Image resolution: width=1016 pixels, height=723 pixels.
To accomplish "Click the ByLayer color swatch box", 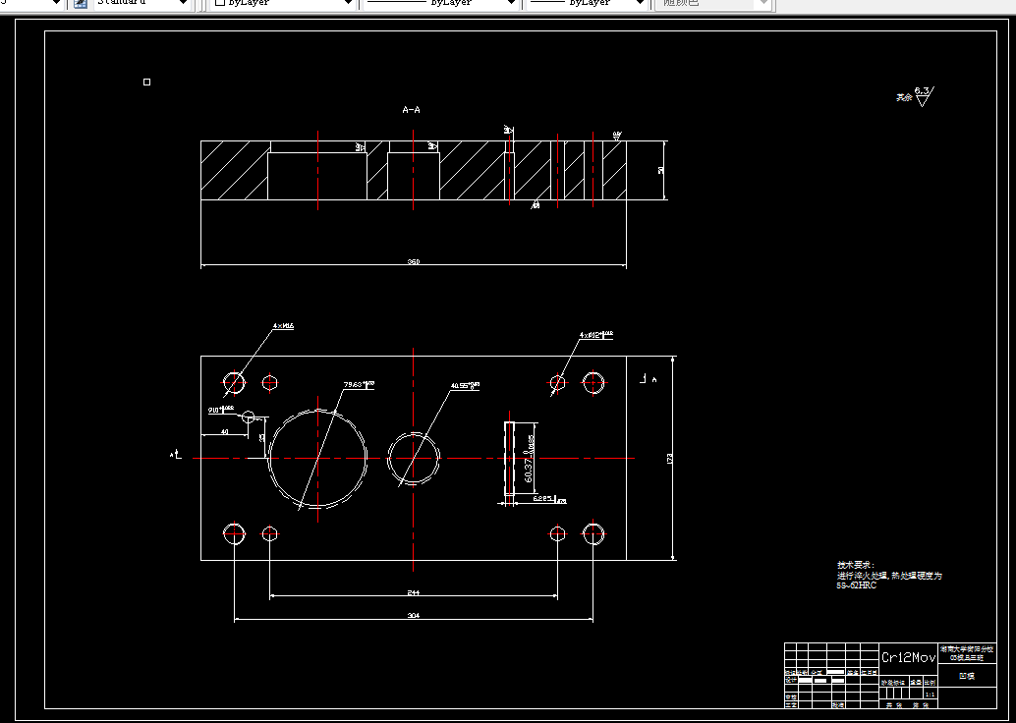I will [x=220, y=3].
